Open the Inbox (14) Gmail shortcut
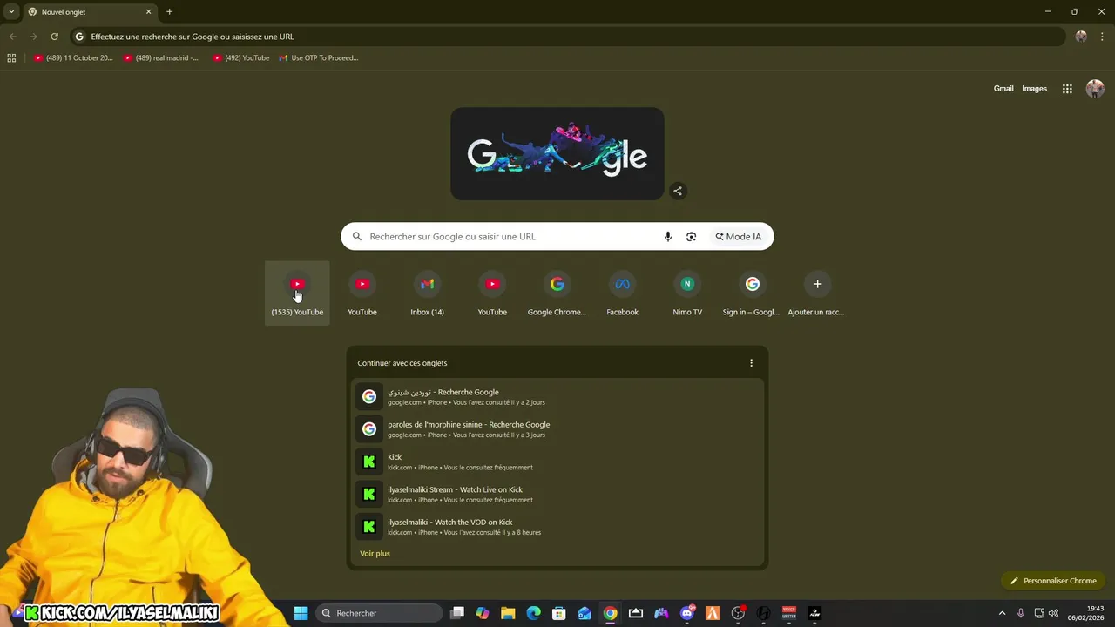The image size is (1115, 627). pyautogui.click(x=427, y=293)
